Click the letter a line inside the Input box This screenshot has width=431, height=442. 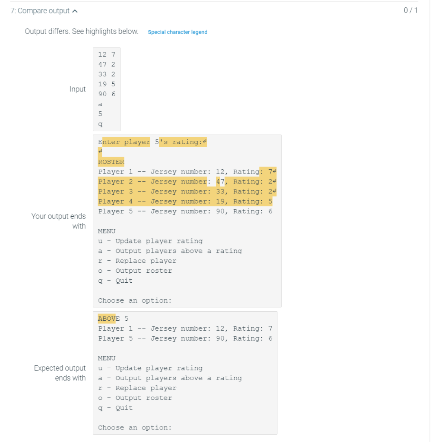point(100,104)
